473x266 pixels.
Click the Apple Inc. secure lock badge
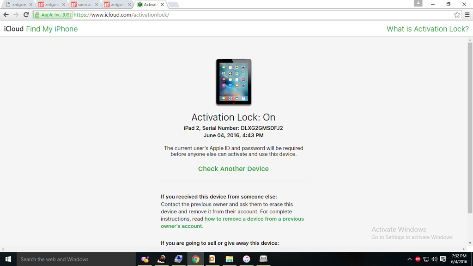pos(53,15)
